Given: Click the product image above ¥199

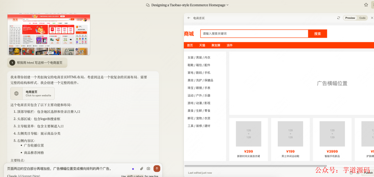Looking at the screenshot, I should coord(290,134).
